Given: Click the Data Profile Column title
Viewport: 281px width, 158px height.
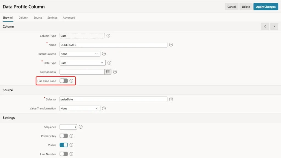Looking at the screenshot, I should tap(24, 7).
